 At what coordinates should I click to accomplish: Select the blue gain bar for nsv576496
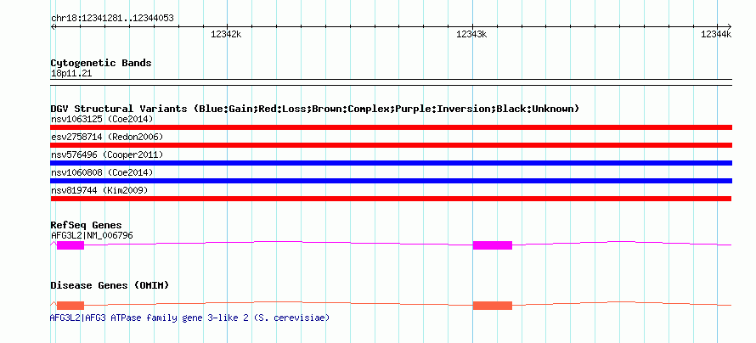(x=391, y=163)
